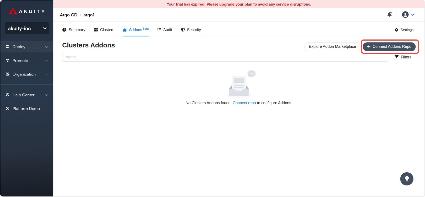Open the user account avatar menu
The image size is (425, 197).
tap(405, 15)
